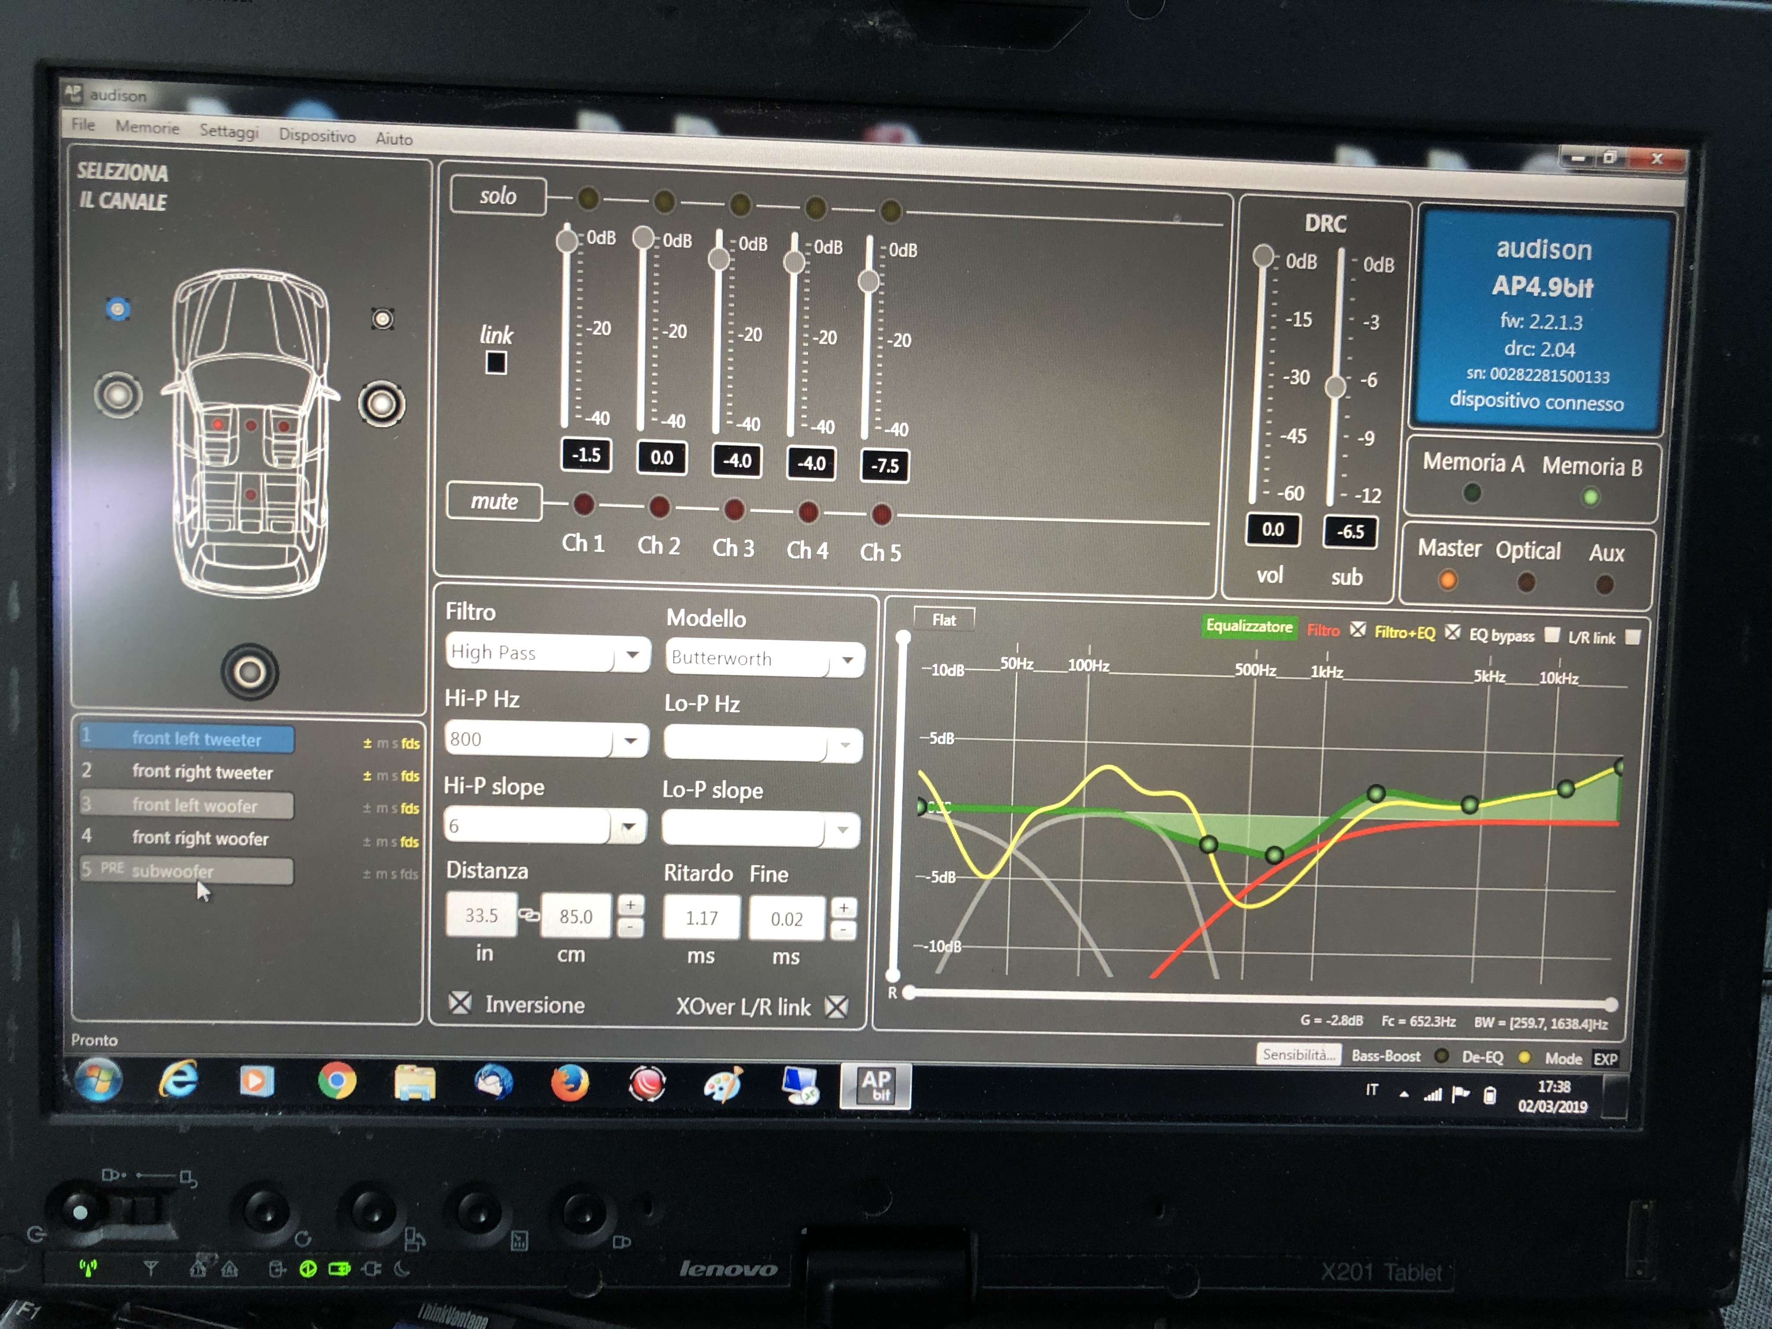
Task: Toggle solo for Ch 3
Action: pyautogui.click(x=740, y=204)
